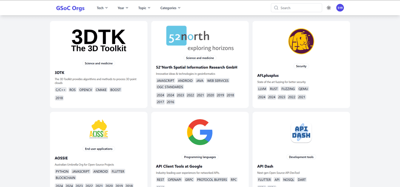
Task: Click the 2020 year tag on 52°North card
Action: click(210, 95)
